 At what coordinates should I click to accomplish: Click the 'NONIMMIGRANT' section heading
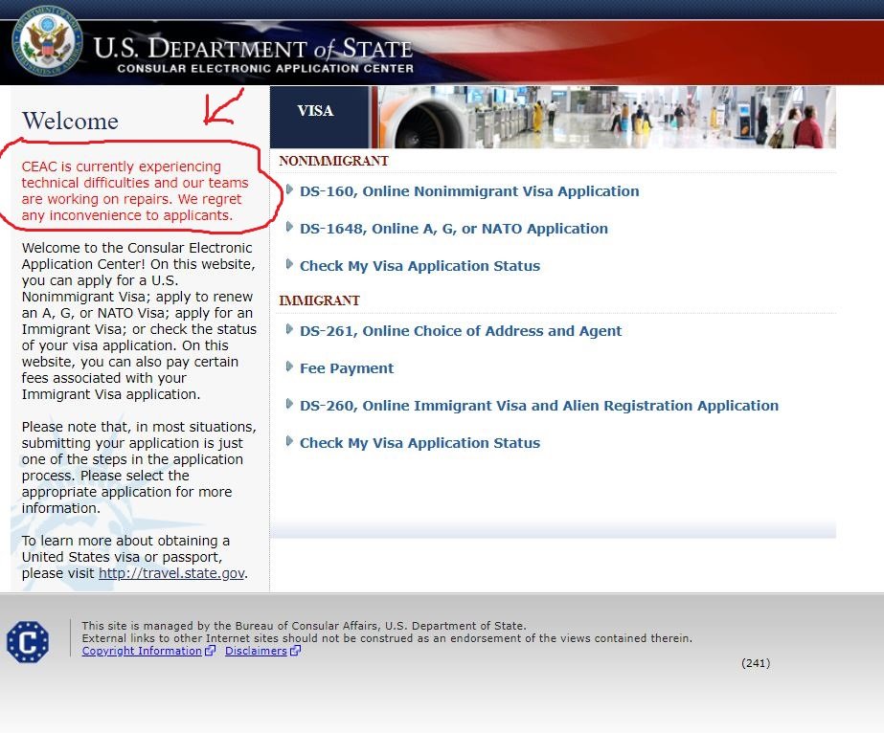click(x=333, y=161)
